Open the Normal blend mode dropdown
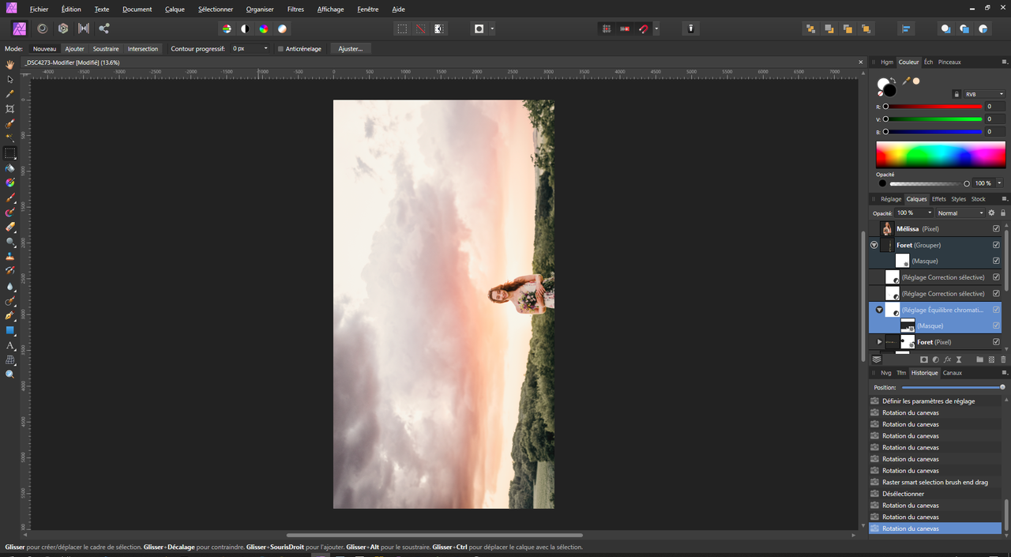 pyautogui.click(x=961, y=213)
